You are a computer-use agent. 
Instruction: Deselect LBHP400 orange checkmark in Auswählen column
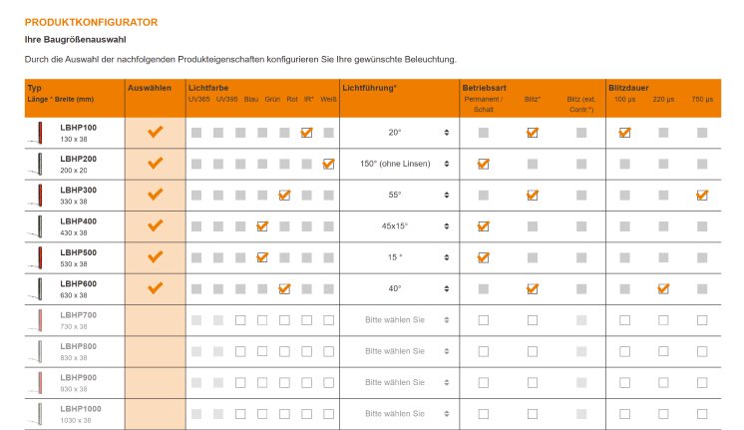[x=155, y=226]
